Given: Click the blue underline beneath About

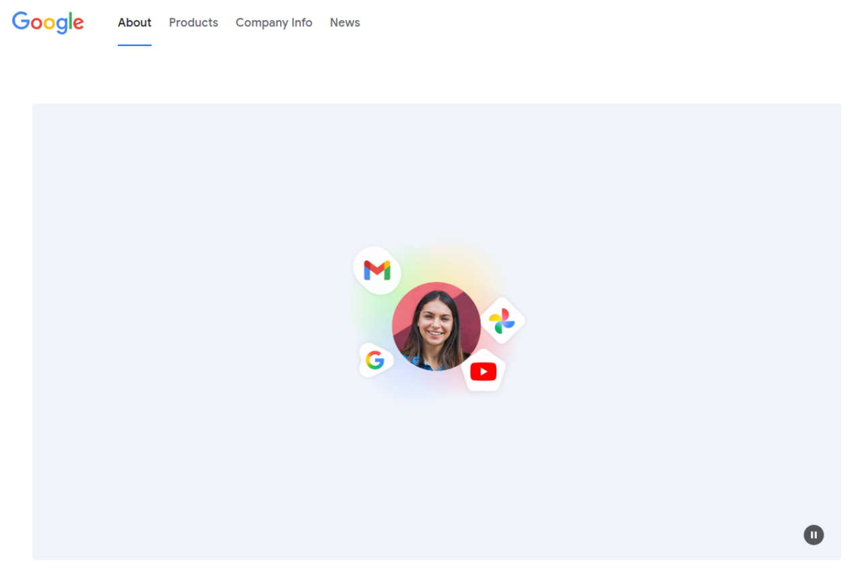Looking at the screenshot, I should click(135, 45).
